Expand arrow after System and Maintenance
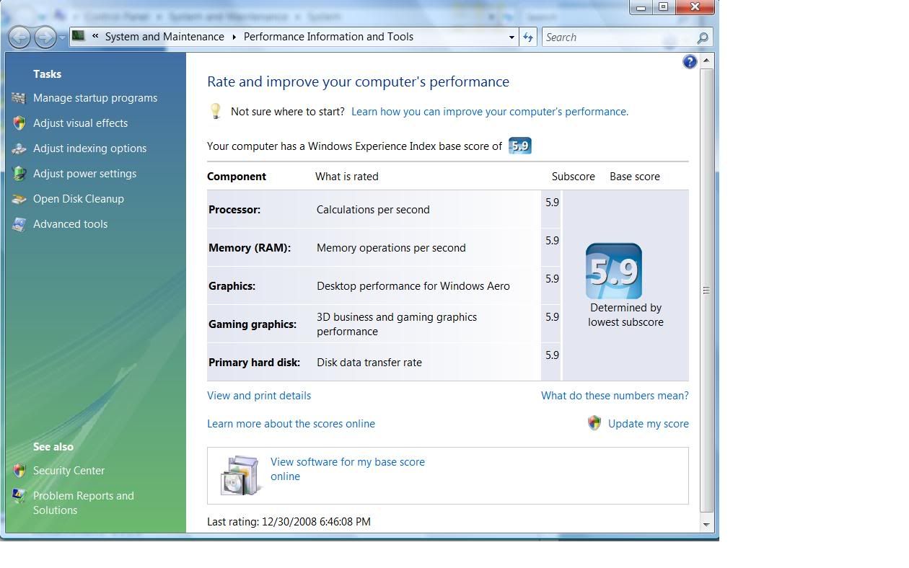 tap(234, 37)
